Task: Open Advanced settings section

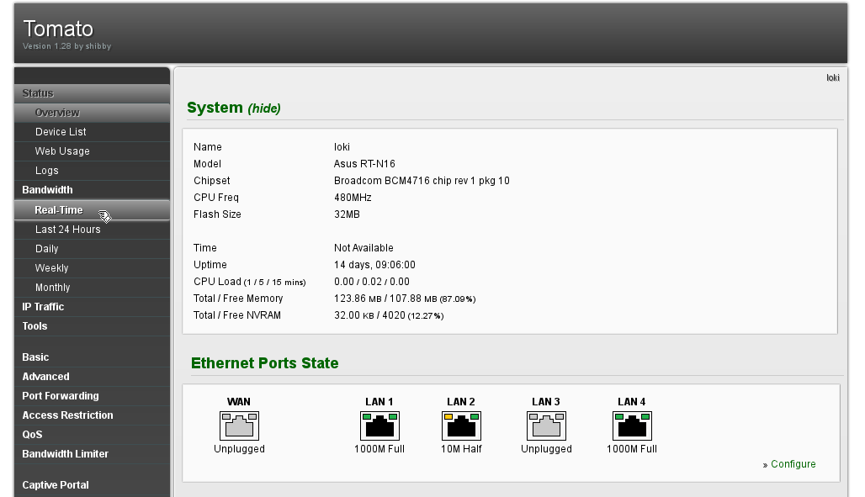Action: click(92, 377)
